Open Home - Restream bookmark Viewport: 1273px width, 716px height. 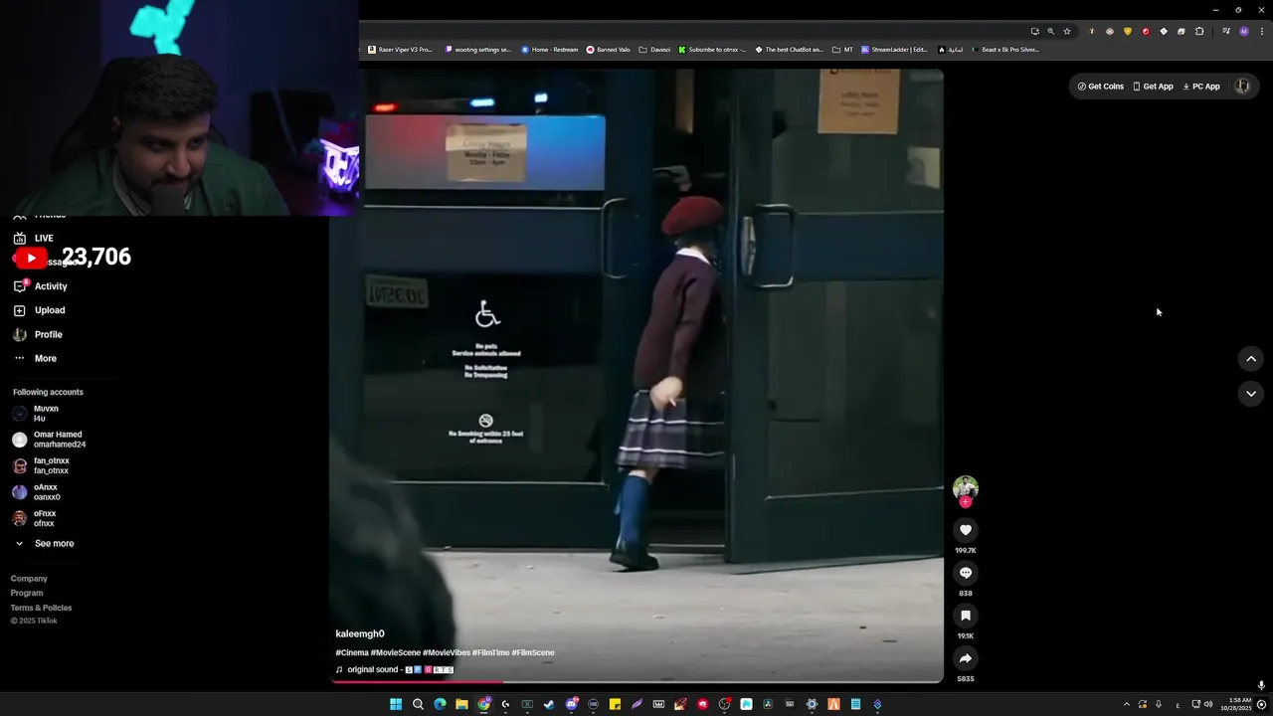549,50
